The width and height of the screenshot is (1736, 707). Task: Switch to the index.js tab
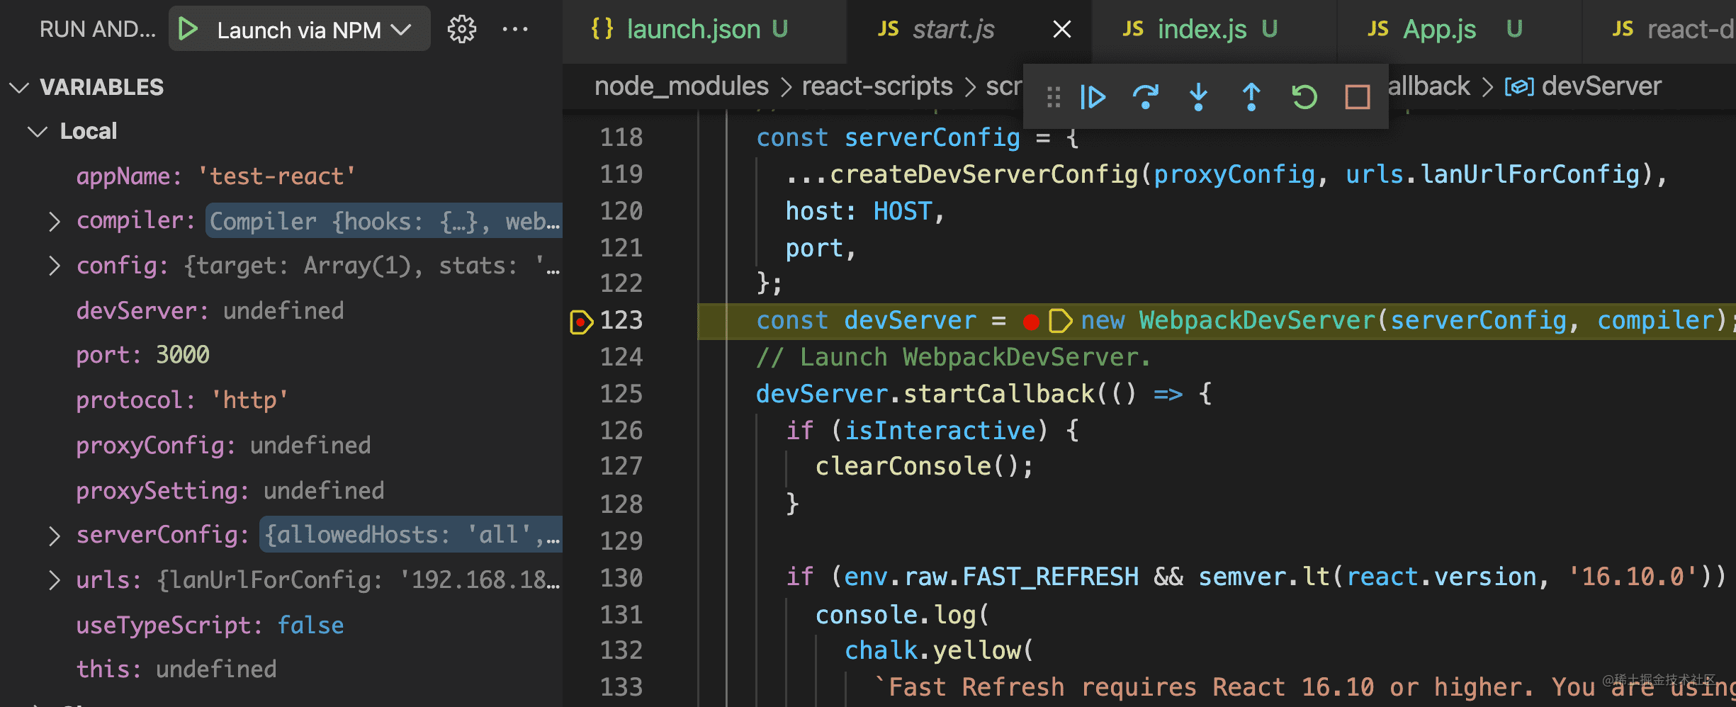pyautogui.click(x=1201, y=30)
